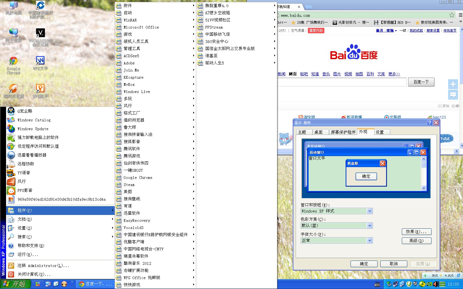Viewport: 463px width, 289px height.
Task: Click the bookmark star in Chrome address bar
Action: pos(452,15)
